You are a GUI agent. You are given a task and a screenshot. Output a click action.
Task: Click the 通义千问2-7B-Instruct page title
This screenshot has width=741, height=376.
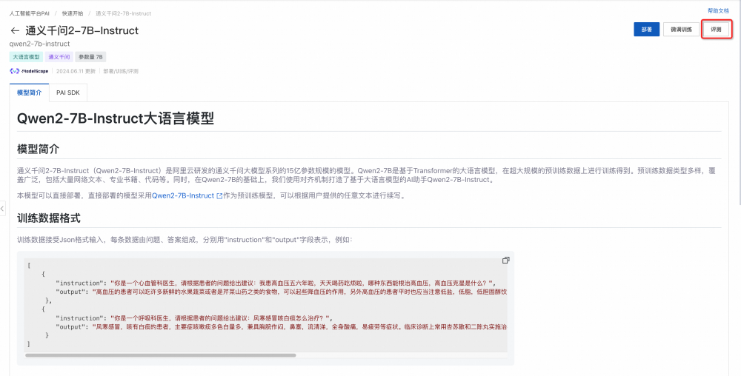click(x=82, y=30)
